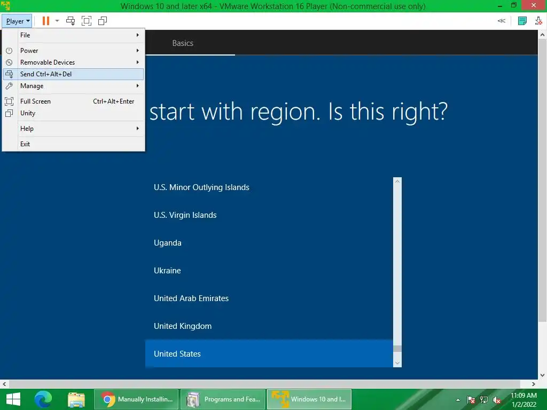The width and height of the screenshot is (547, 410).
Task: Click the disc icon beside Removable Devices
Action: point(10,62)
